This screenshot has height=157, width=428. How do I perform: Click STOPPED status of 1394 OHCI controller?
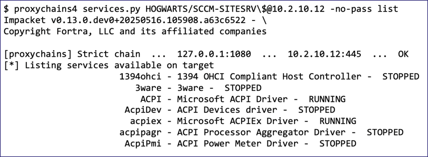click(x=400, y=77)
